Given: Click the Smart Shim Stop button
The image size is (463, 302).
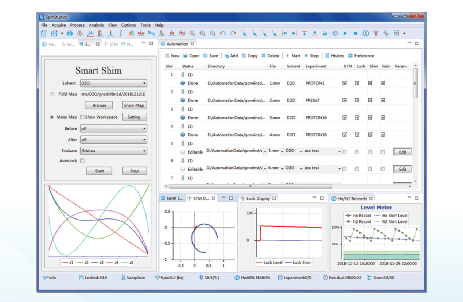Looking at the screenshot, I should 135,171.
